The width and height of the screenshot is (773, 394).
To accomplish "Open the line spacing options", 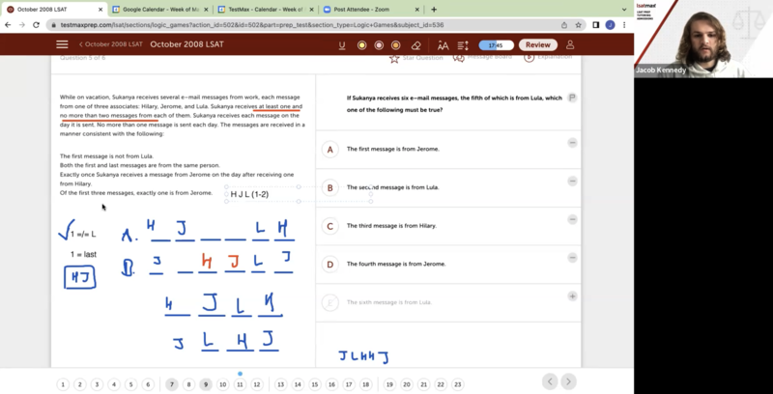I will pyautogui.click(x=463, y=44).
